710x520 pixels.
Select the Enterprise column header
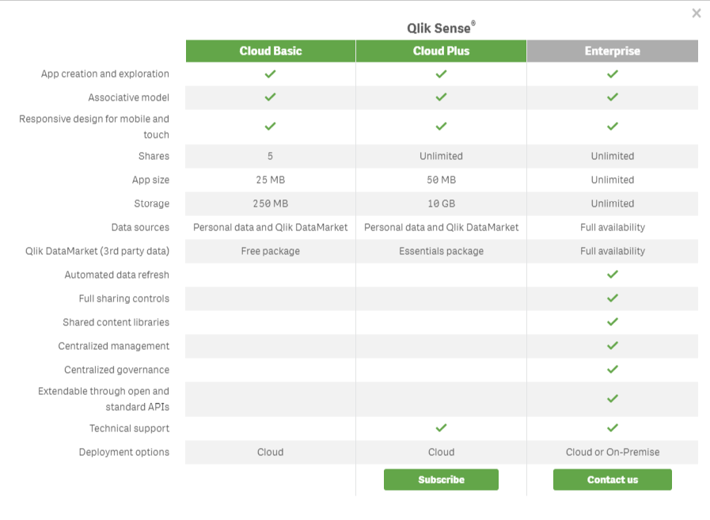coord(612,51)
